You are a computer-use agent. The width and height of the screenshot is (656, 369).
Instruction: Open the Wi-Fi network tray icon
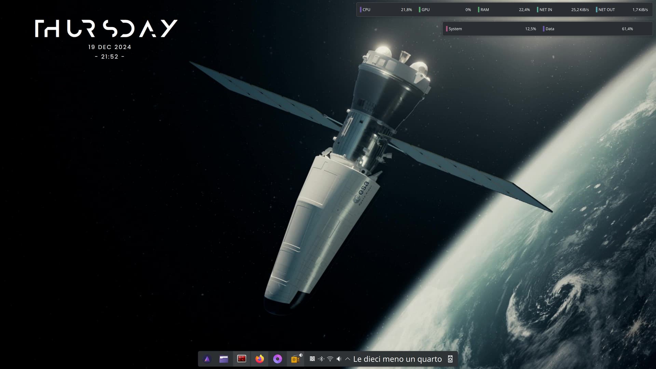point(330,359)
